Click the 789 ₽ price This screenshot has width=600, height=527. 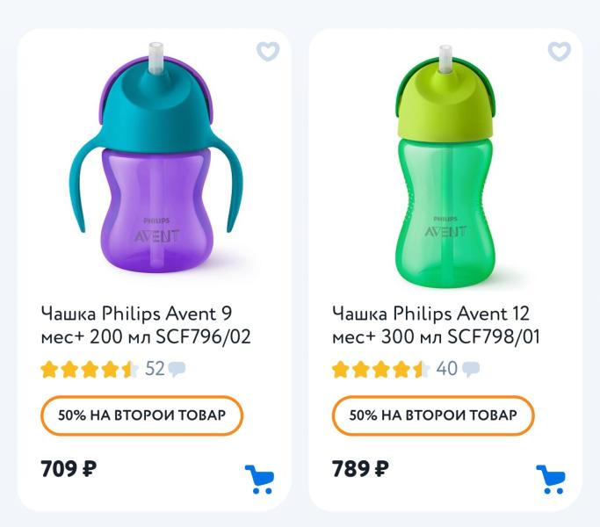pyautogui.click(x=360, y=468)
